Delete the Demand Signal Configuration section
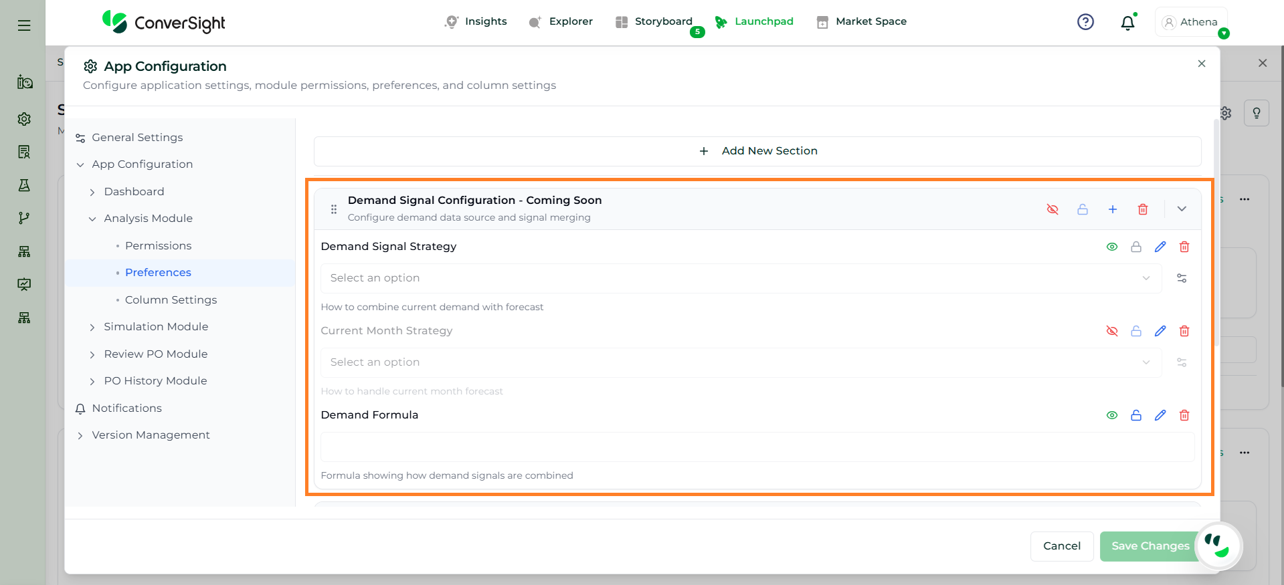The image size is (1284, 585). 1143,209
